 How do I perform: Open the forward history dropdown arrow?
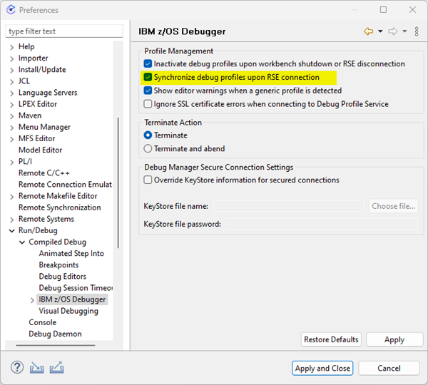pos(404,31)
